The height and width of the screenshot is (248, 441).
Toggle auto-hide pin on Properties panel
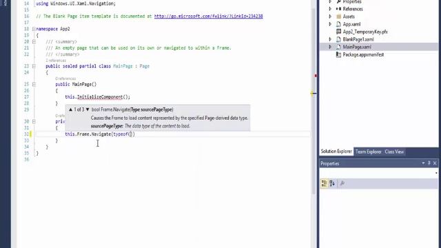click(x=429, y=163)
